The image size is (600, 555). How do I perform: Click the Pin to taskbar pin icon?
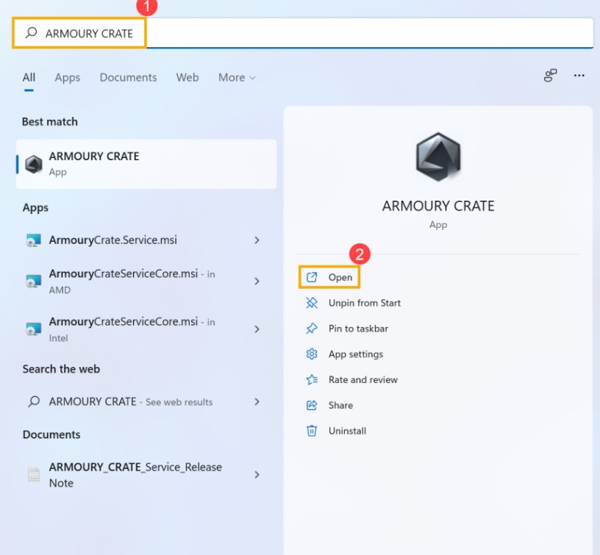(x=312, y=329)
